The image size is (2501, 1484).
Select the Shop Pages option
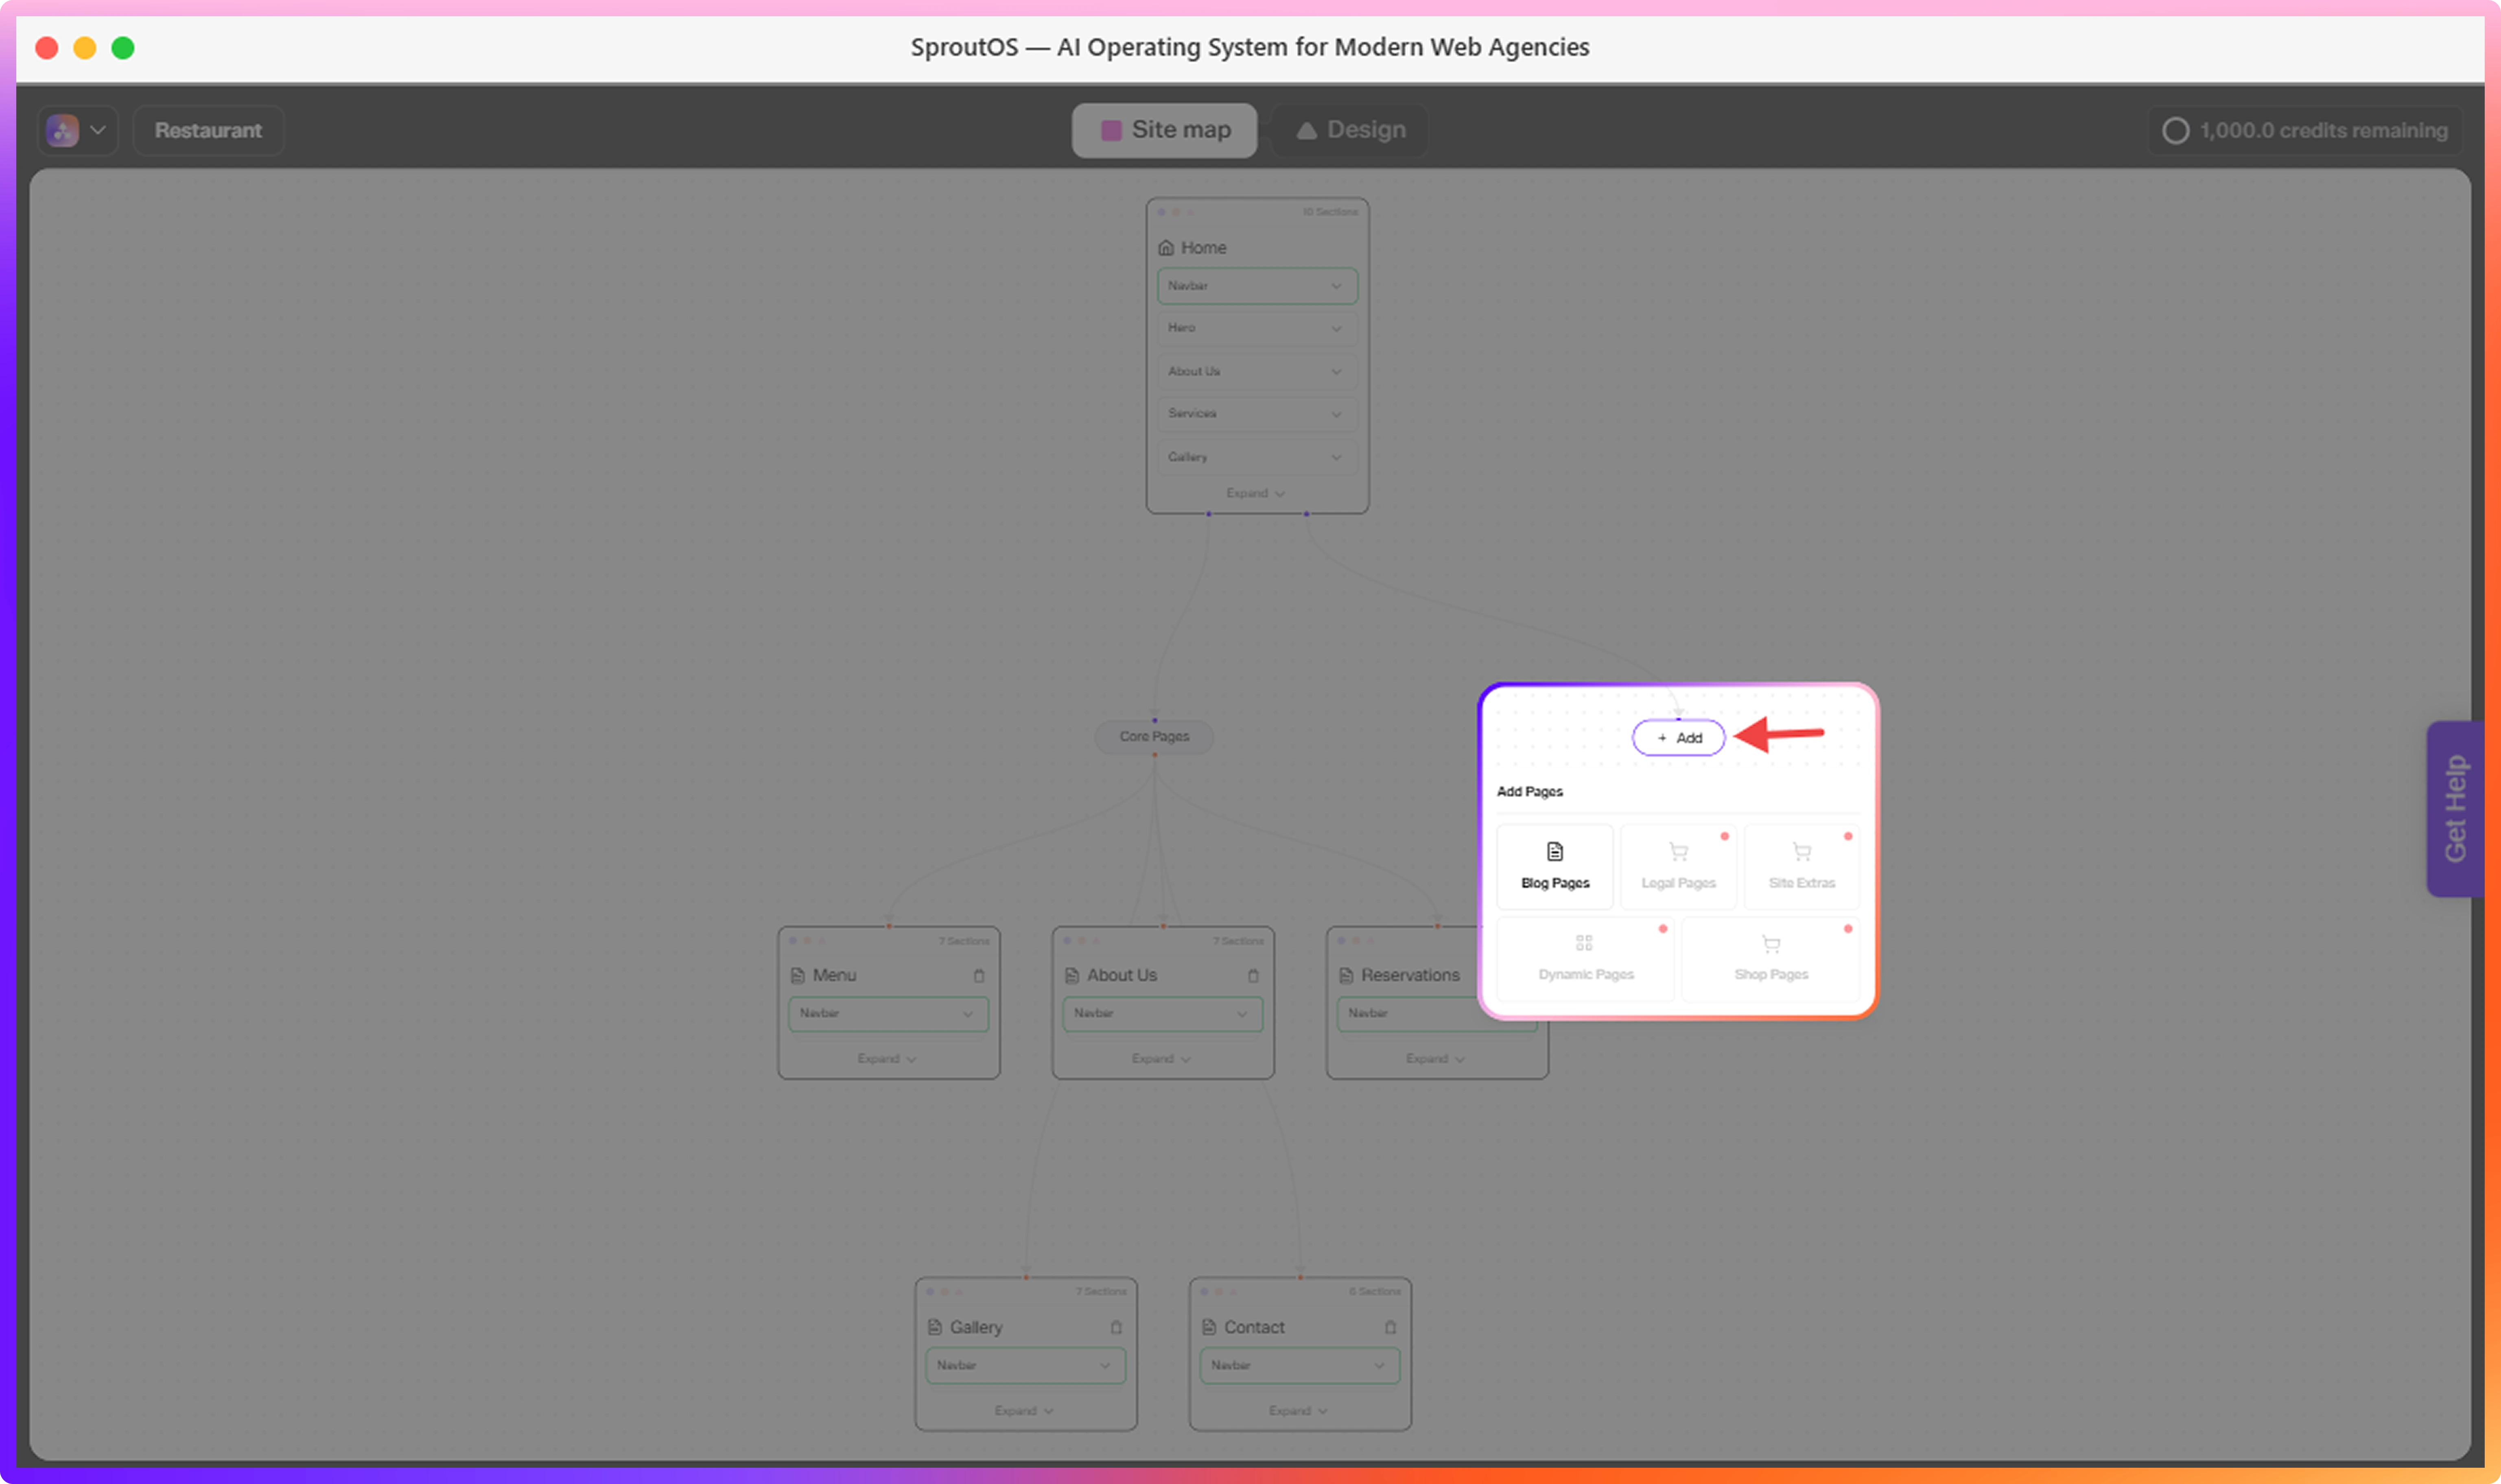tap(1770, 958)
